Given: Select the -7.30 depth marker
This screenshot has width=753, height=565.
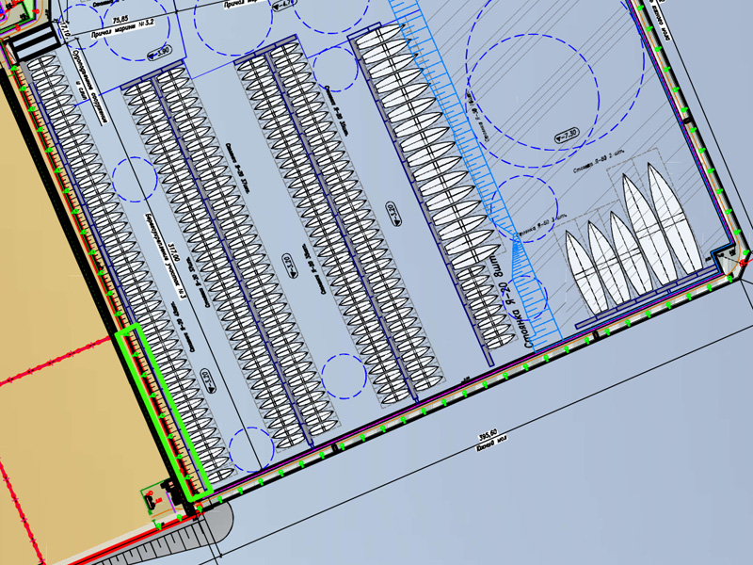Looking at the screenshot, I should [566, 135].
